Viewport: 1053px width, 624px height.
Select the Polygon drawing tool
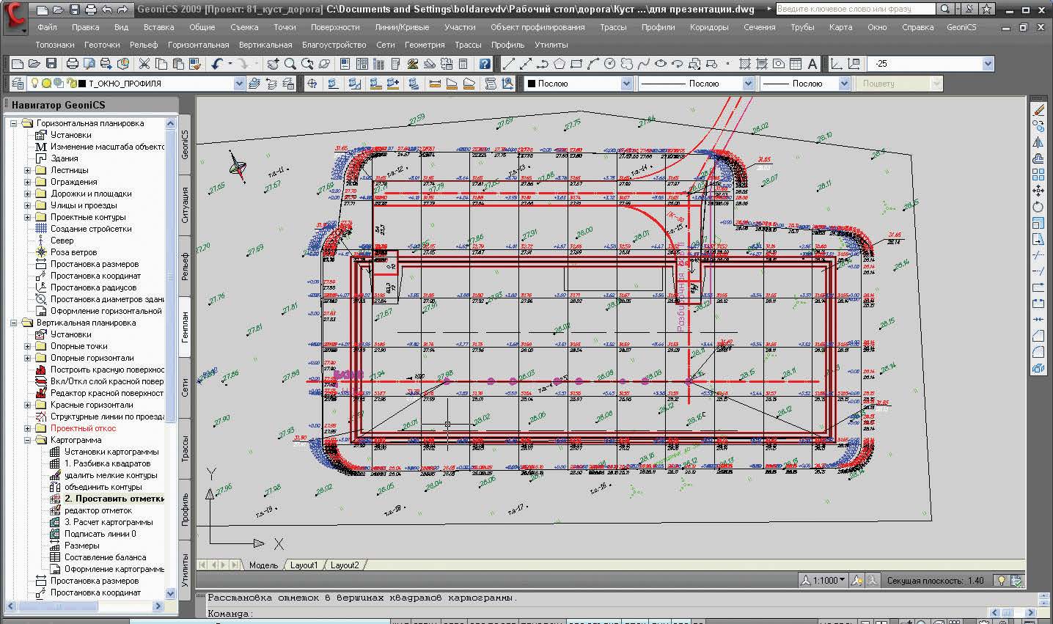click(x=560, y=64)
